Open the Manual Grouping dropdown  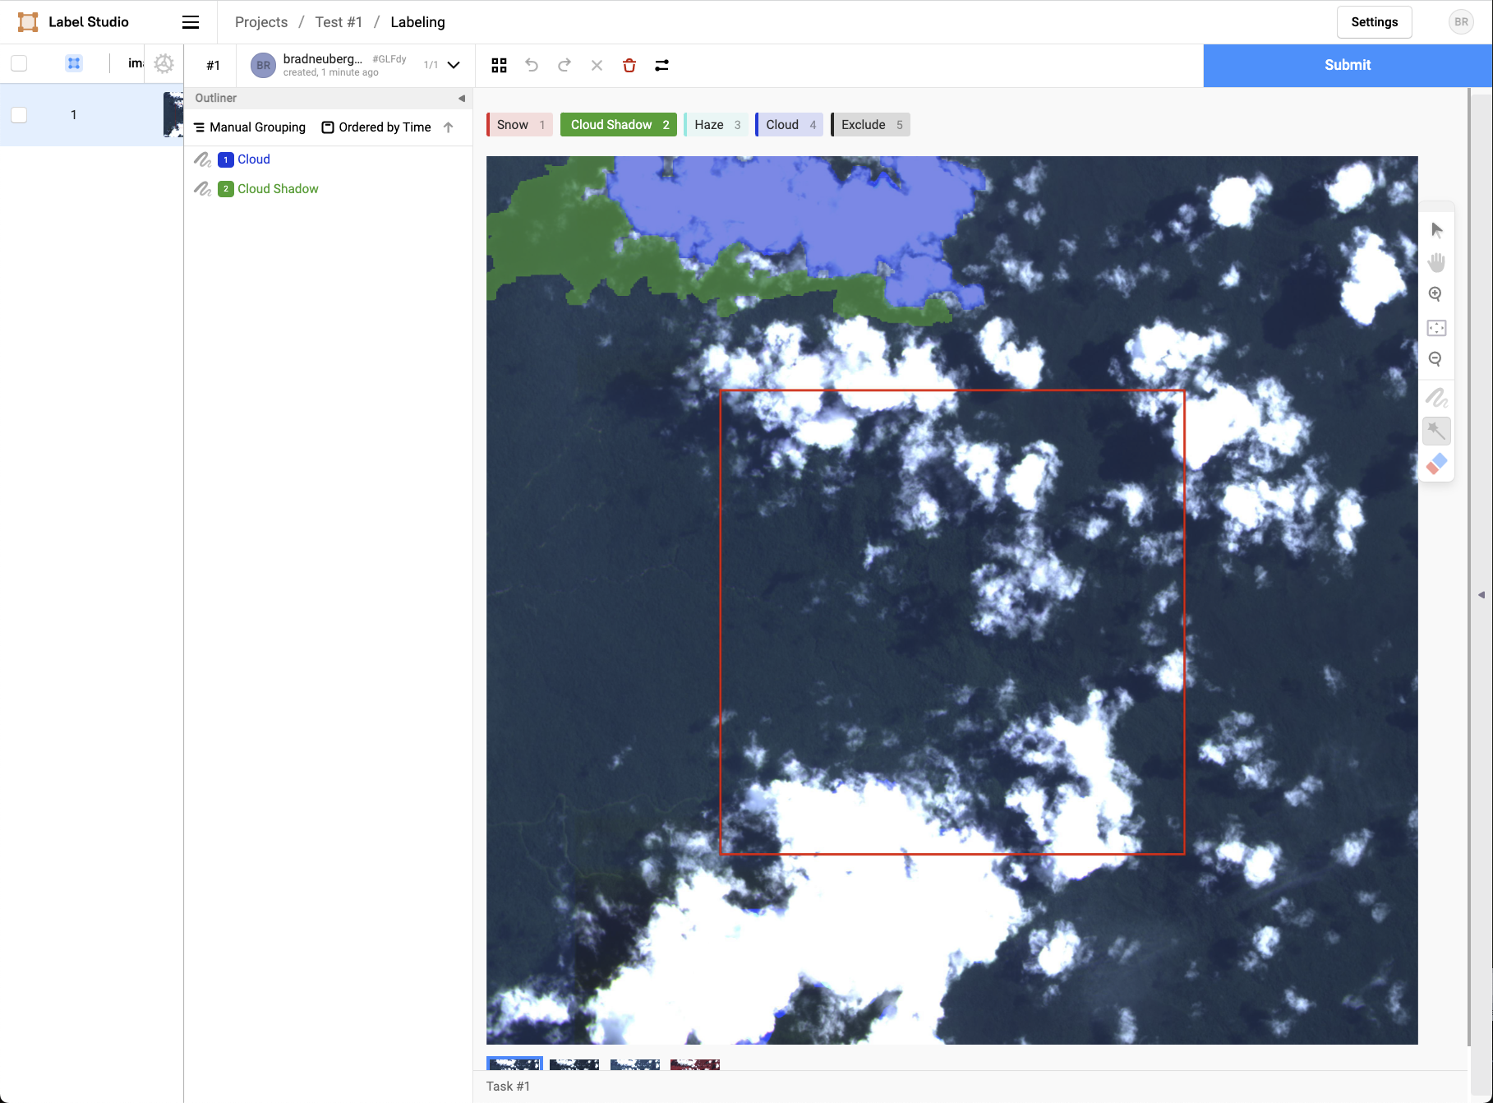(250, 127)
